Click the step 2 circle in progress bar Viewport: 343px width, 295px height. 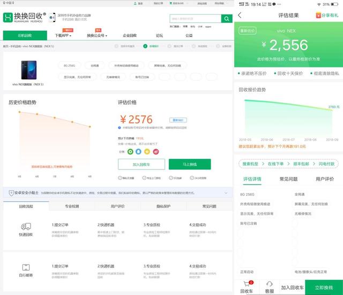tap(145, 46)
